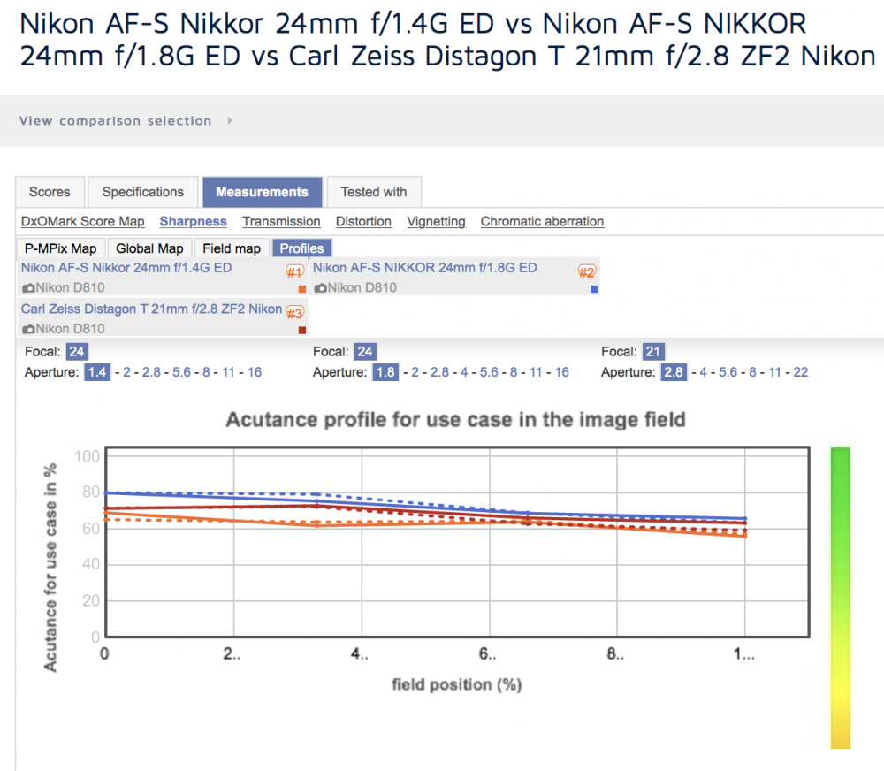
Task: Click camera icon beside first Nikon D810
Action: click(28, 288)
